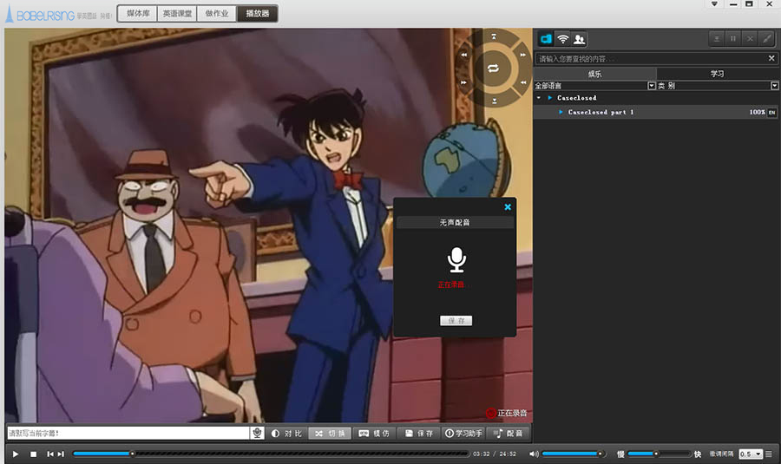The width and height of the screenshot is (781, 464).
Task: Skip to the next track
Action: tap(61, 454)
